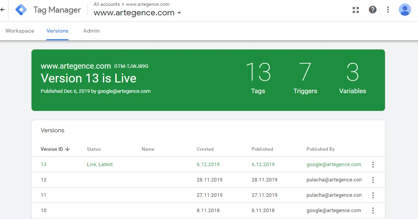Click the Created column header
Image resolution: width=418 pixels, height=219 pixels.
pyautogui.click(x=205, y=149)
